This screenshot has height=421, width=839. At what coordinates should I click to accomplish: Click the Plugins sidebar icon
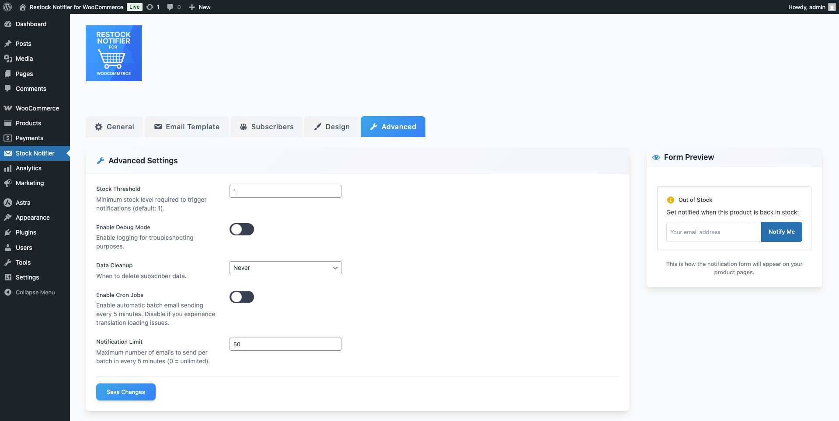click(x=8, y=232)
